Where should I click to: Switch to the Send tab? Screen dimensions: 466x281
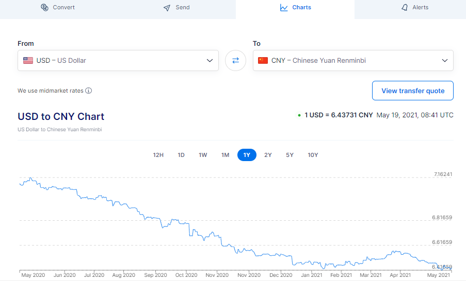(x=176, y=7)
